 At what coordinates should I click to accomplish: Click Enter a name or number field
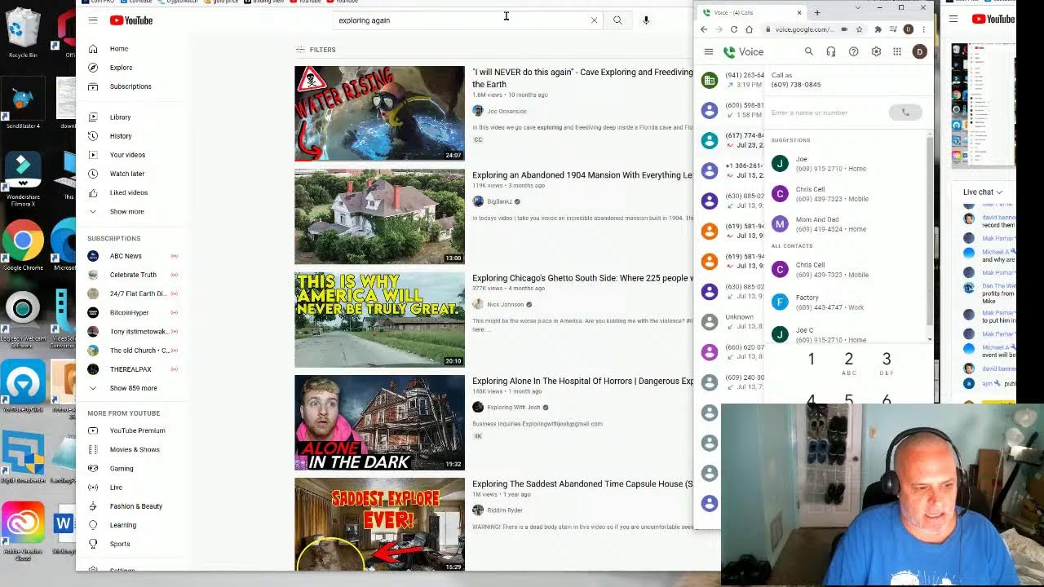click(827, 113)
